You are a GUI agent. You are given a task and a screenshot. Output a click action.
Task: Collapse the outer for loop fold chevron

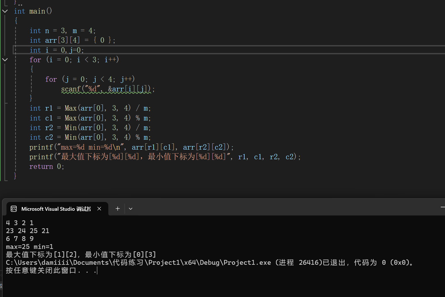5,60
